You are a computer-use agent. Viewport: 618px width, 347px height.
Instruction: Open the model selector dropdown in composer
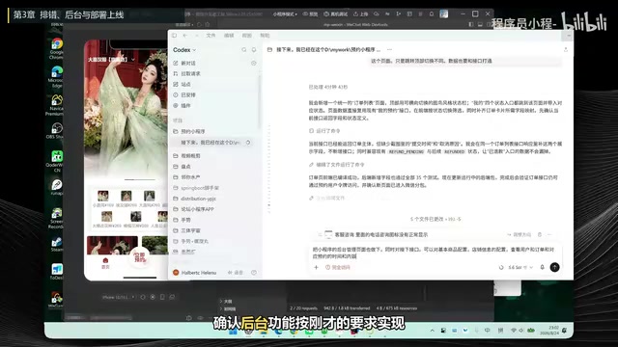pyautogui.click(x=520, y=268)
